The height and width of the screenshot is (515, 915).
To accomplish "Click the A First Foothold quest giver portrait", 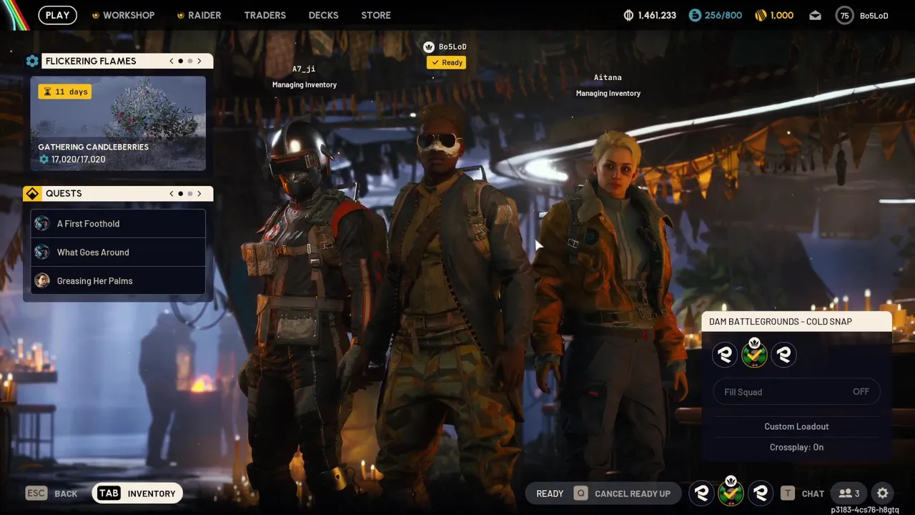I will (42, 223).
